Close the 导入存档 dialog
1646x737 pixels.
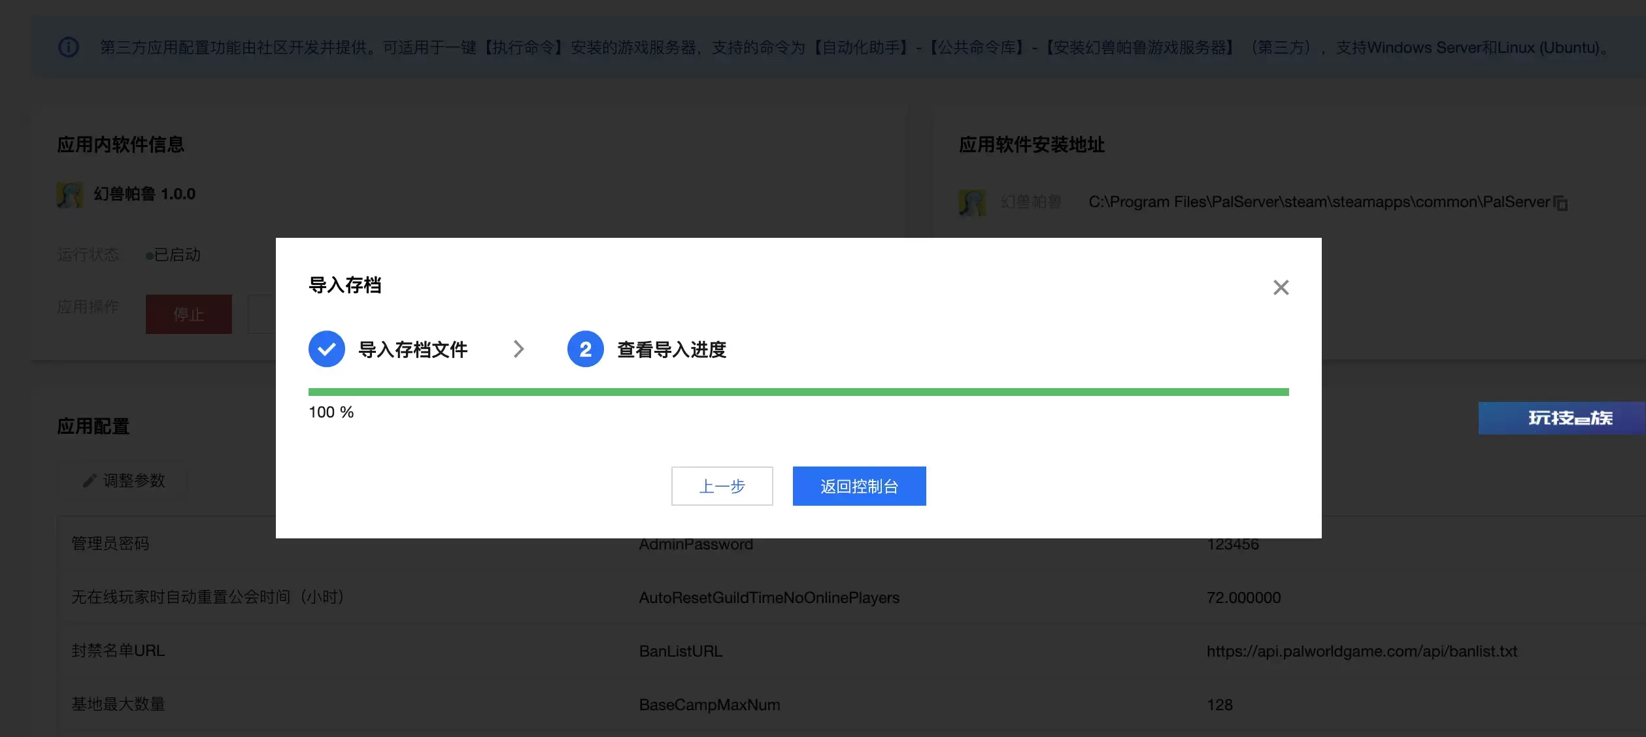pos(1281,287)
